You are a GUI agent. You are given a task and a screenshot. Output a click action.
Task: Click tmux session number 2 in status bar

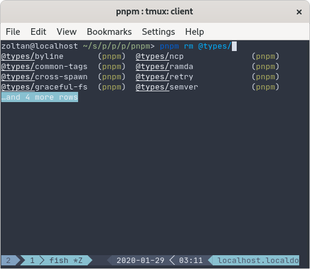pos(8,261)
